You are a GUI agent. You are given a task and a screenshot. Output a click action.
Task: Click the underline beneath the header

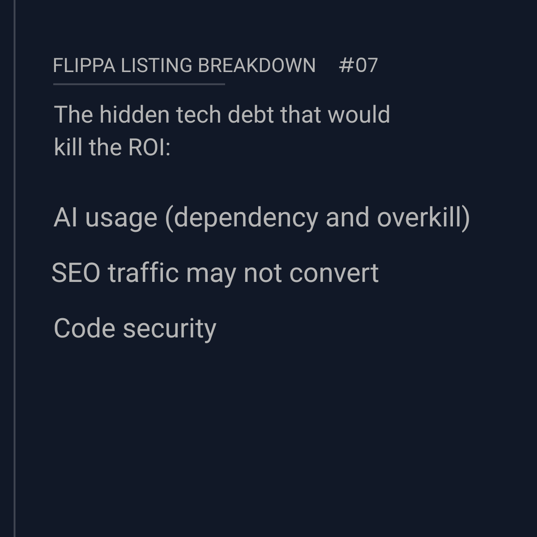139,84
